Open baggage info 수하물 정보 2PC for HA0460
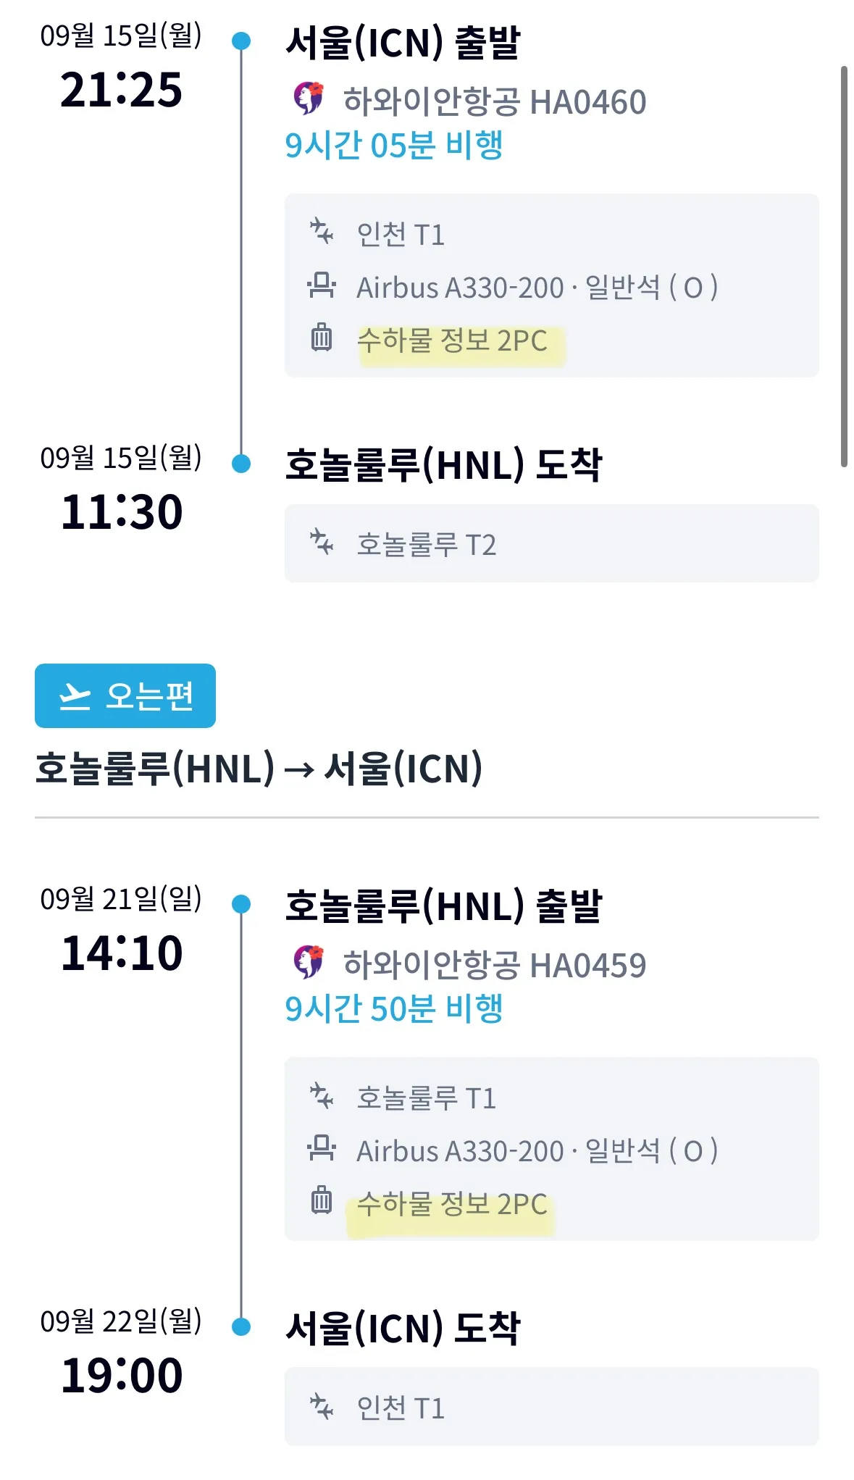The width and height of the screenshot is (854, 1480). pyautogui.click(x=452, y=340)
